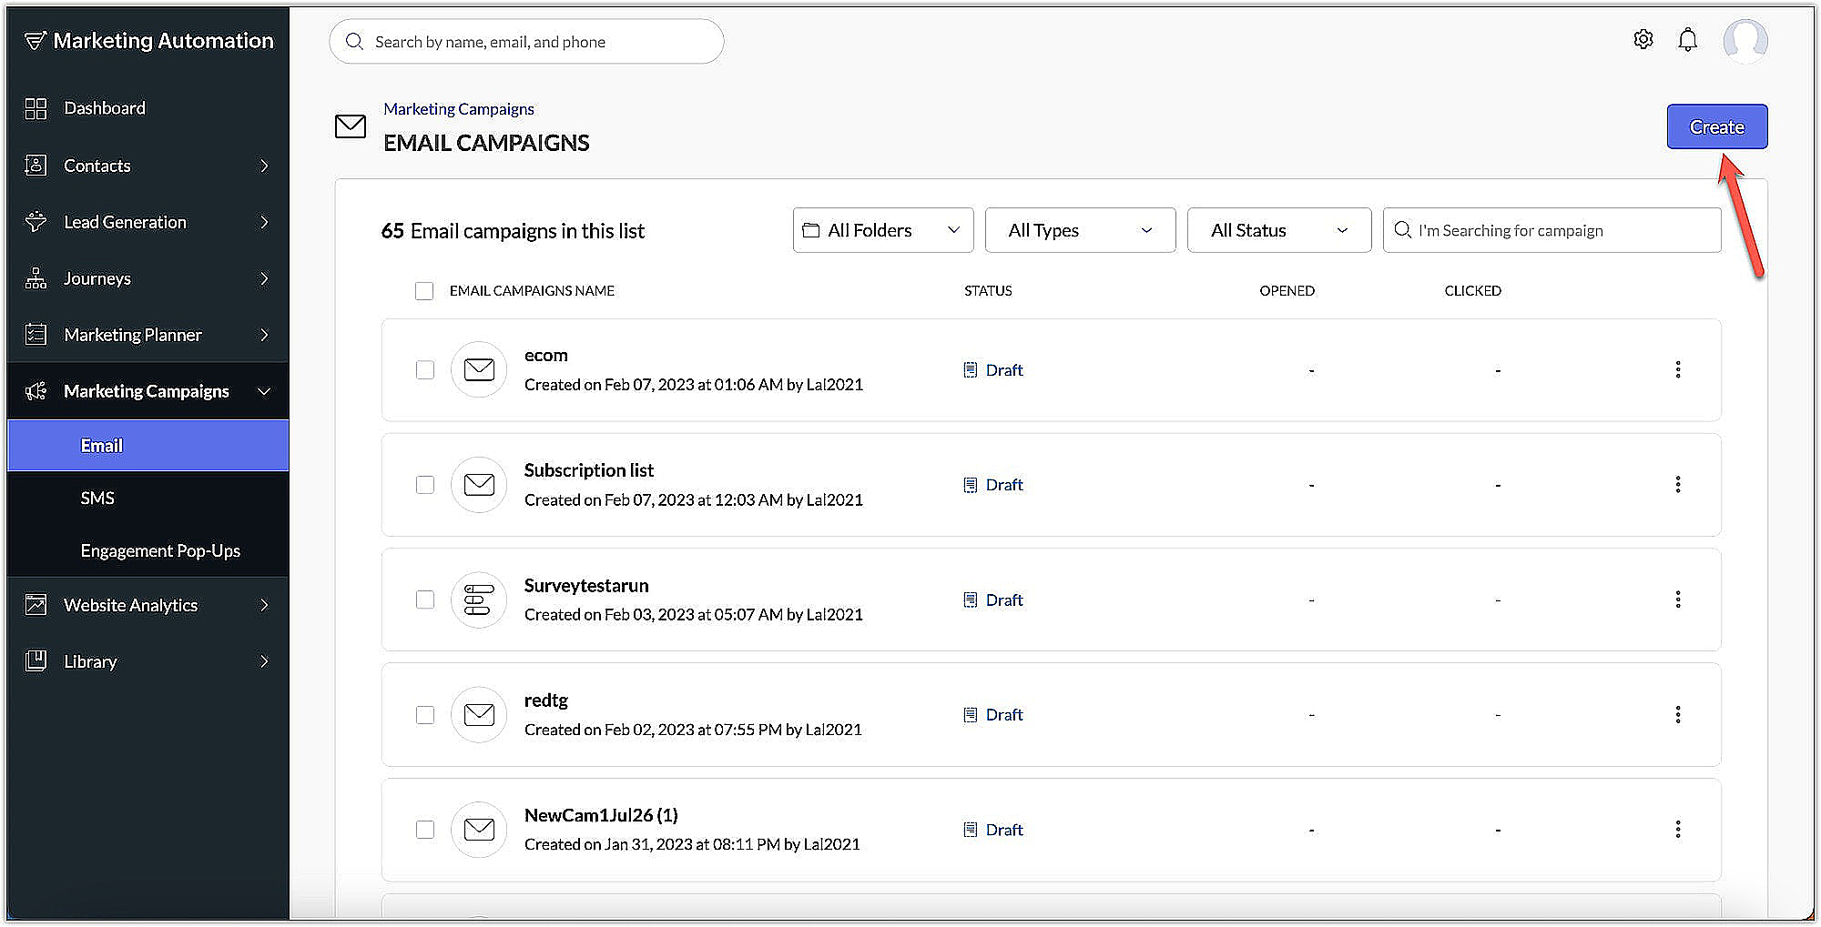Click the Marketing Campaigns megaphone icon
Image resolution: width=1821 pixels, height=927 pixels.
tap(36, 391)
